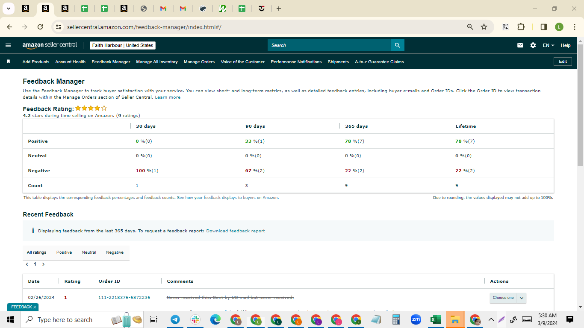Click the Edit navigation button
Viewport: 584px width, 328px height.
[x=563, y=61]
